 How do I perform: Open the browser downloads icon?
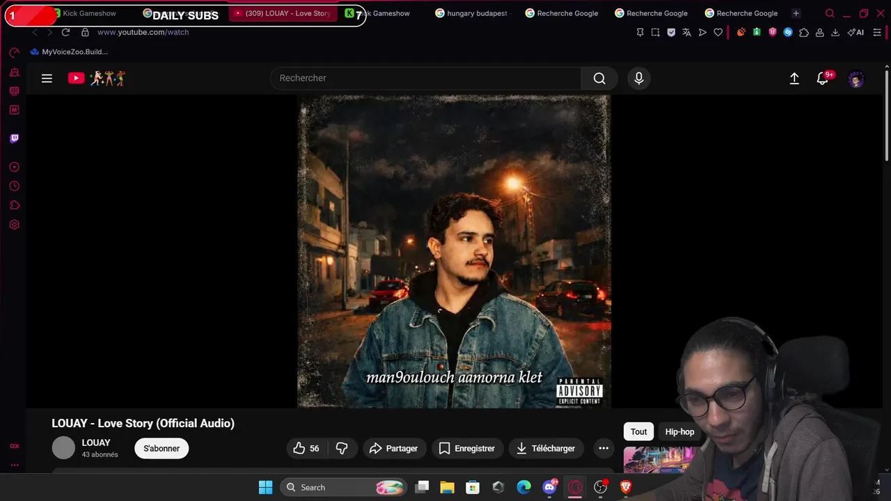coord(835,32)
